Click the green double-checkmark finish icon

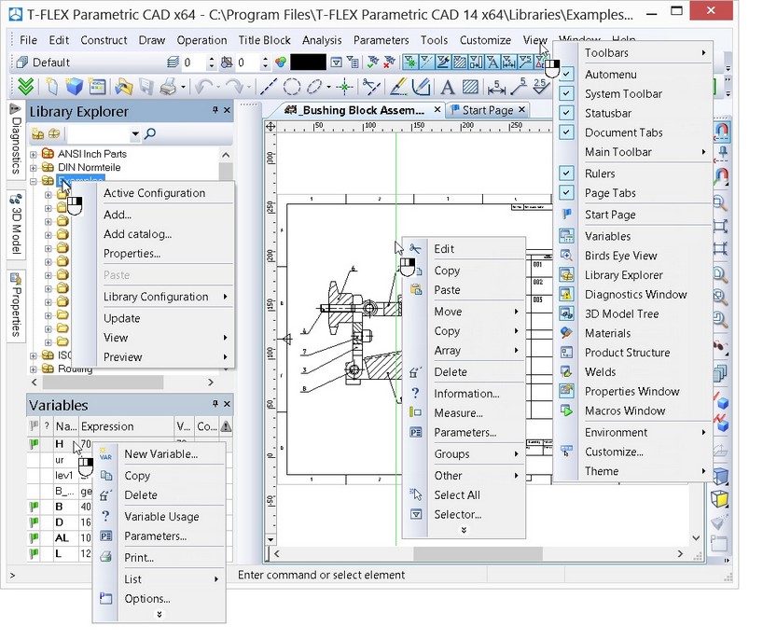pos(26,87)
